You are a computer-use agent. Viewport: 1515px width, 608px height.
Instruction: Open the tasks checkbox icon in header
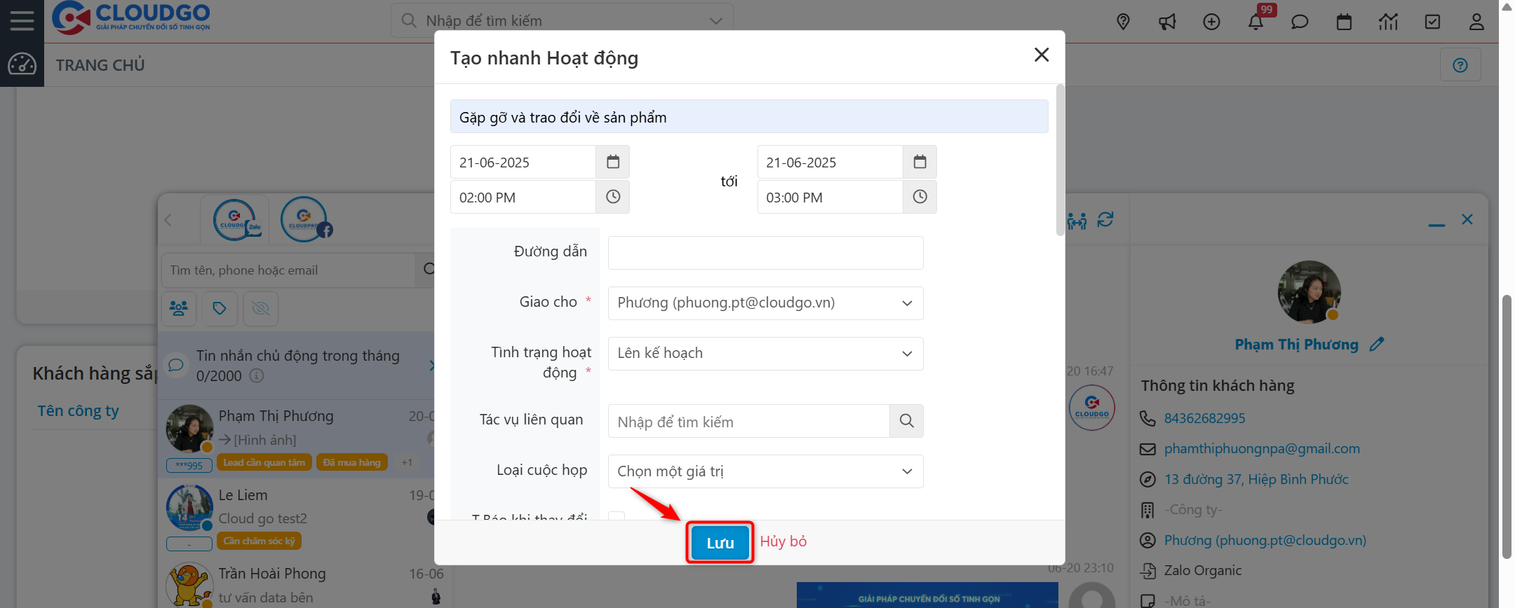[x=1432, y=22]
